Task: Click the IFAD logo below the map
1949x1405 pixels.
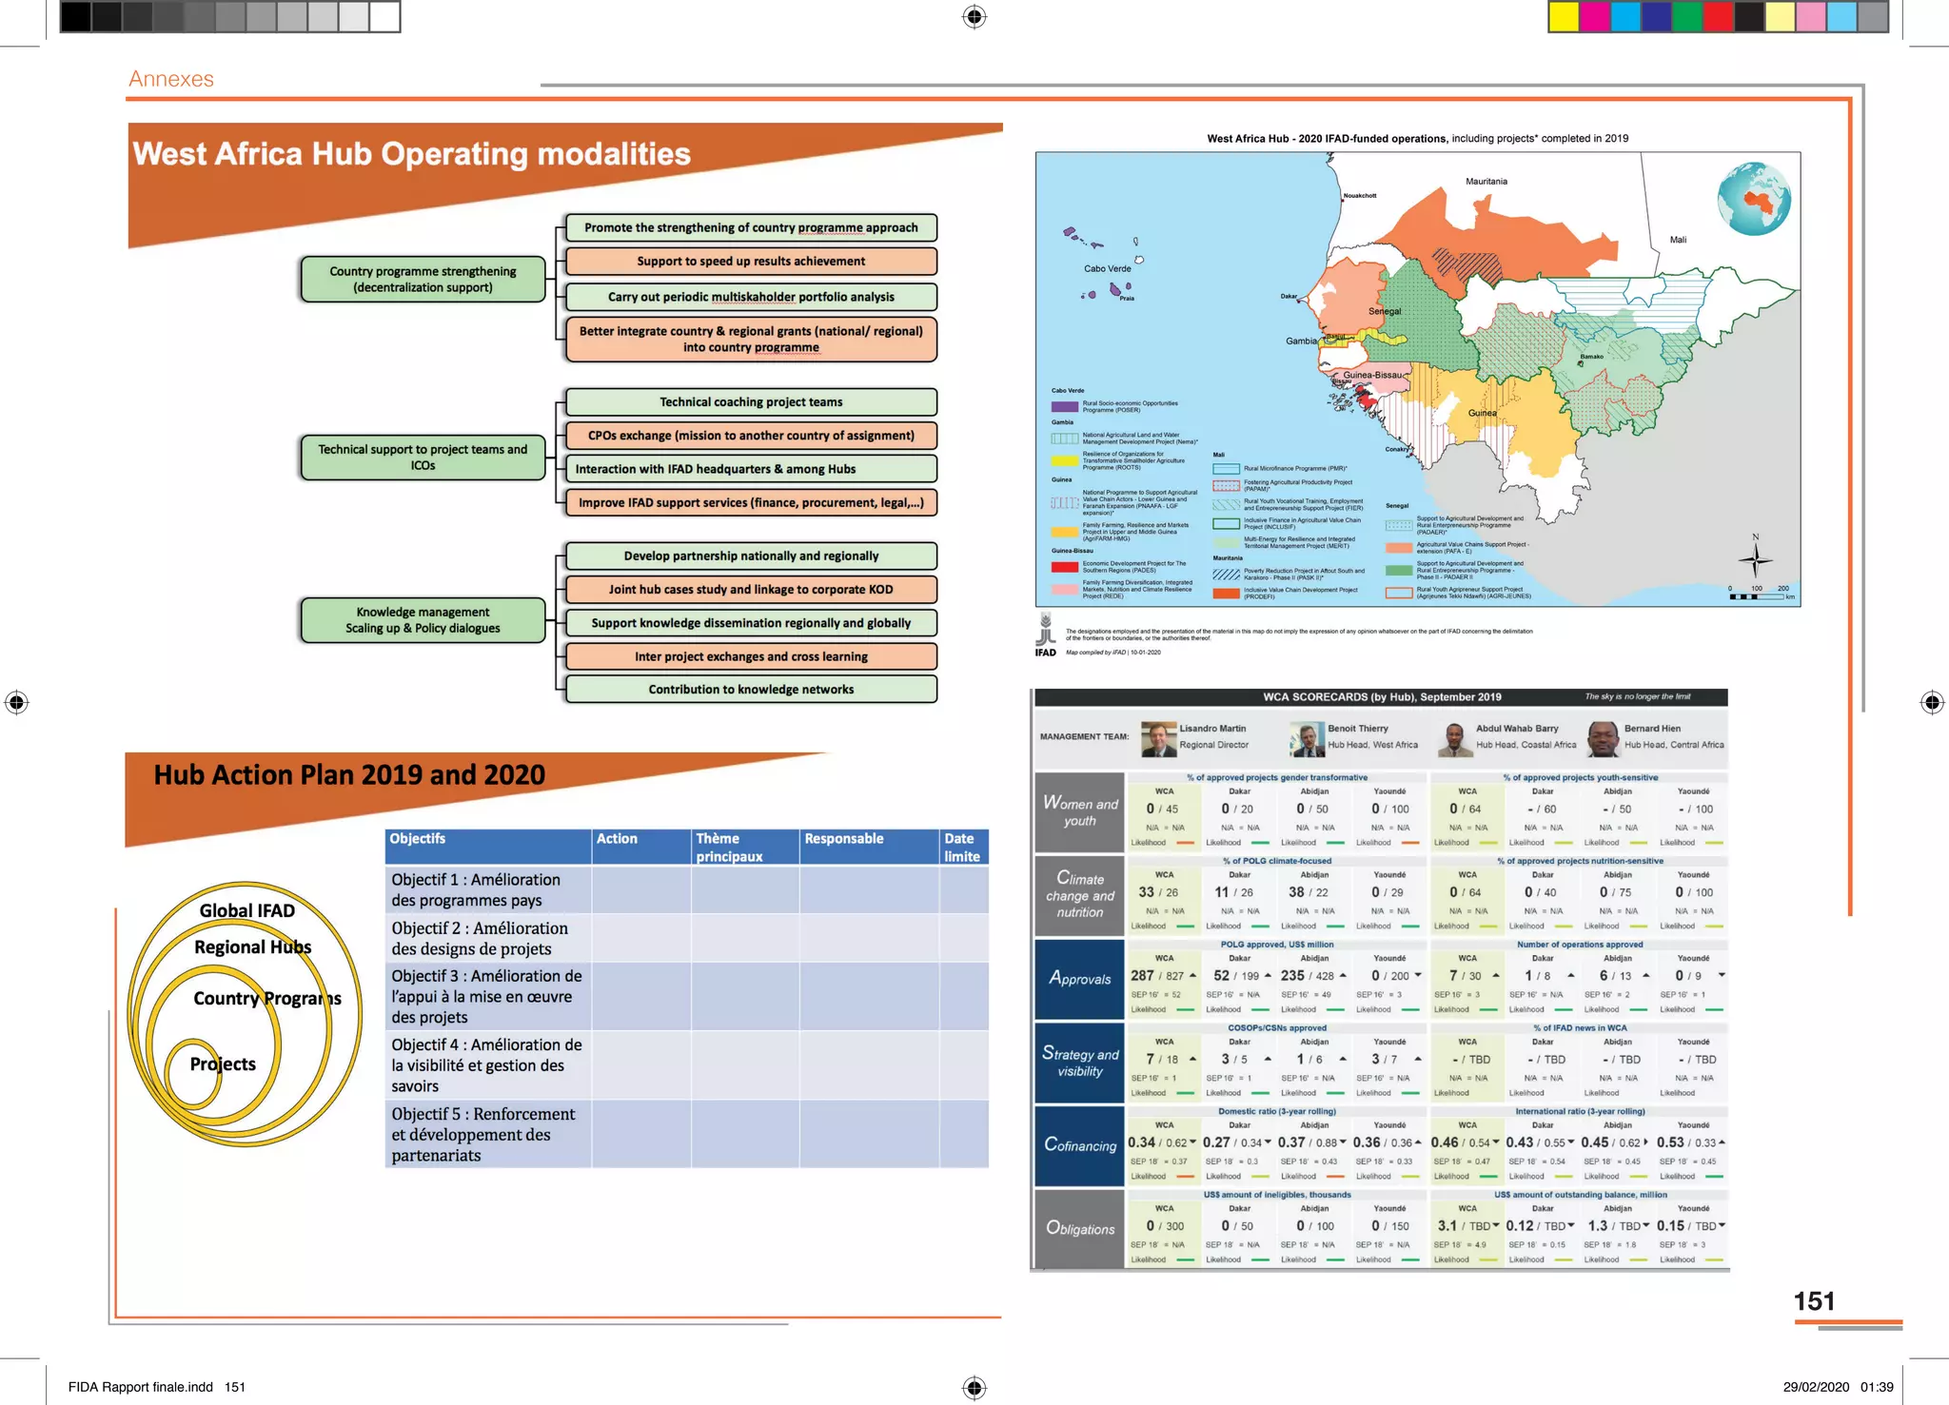Action: (1046, 635)
